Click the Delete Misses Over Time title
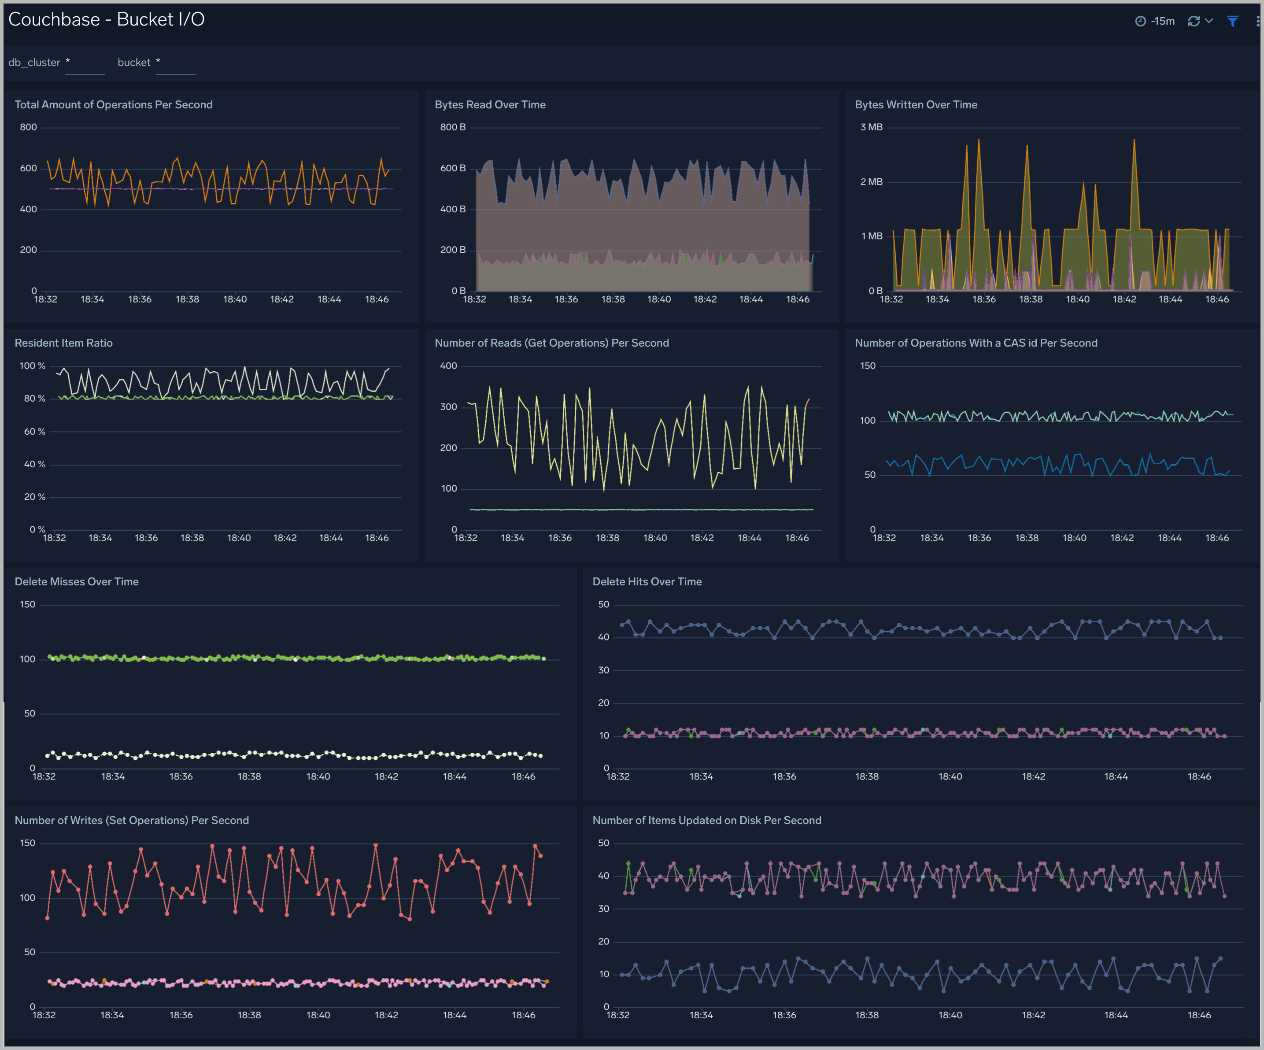 [77, 581]
